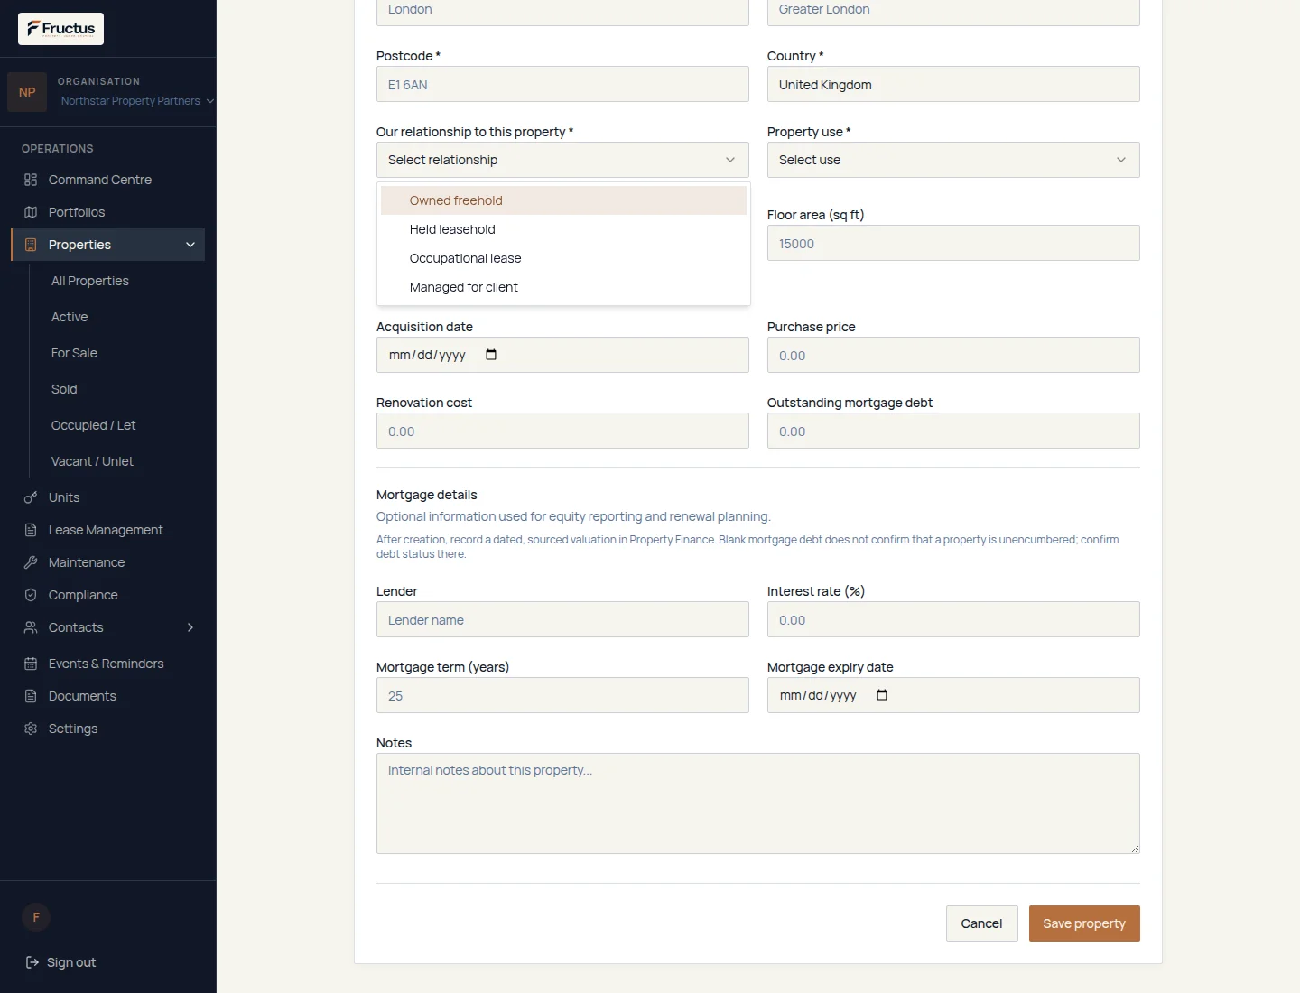Open Command Centre icon in sidebar
1300x993 pixels.
[x=31, y=180]
